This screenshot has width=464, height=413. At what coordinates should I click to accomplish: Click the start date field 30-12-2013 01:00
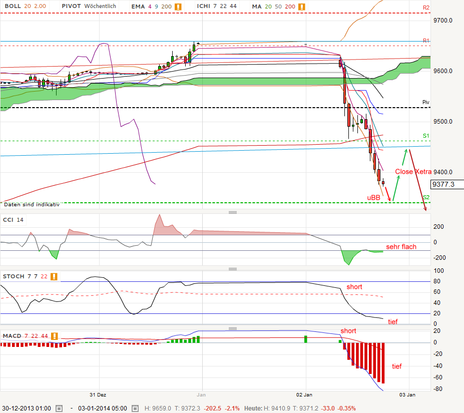27,408
